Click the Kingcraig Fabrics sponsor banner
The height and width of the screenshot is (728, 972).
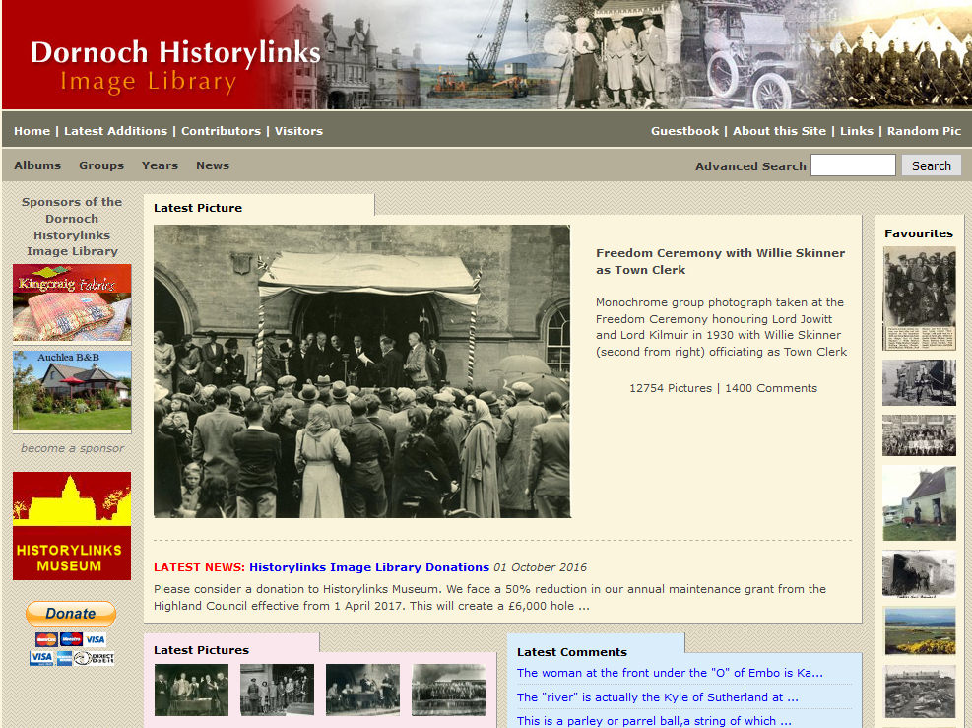coord(72,302)
